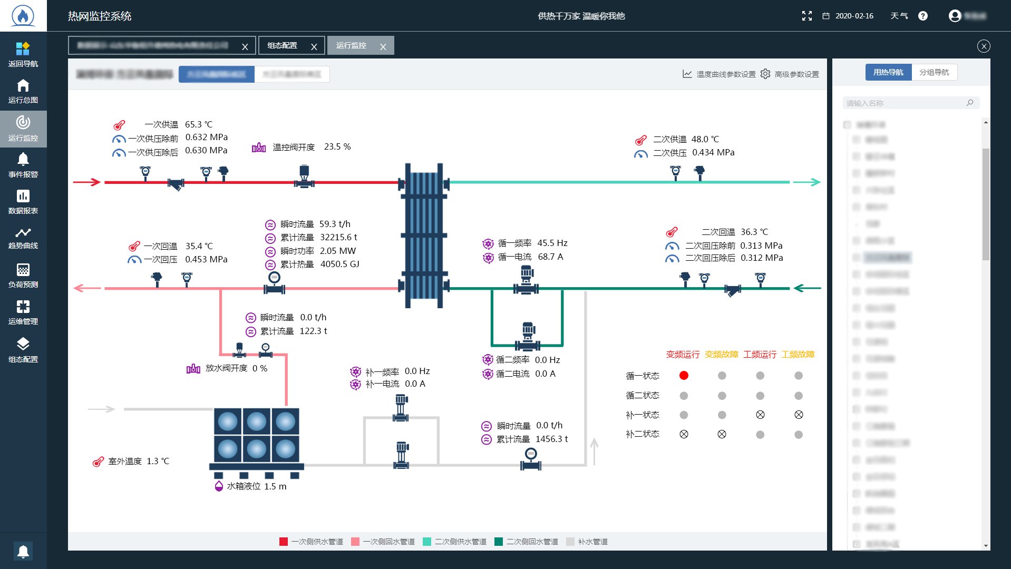Open 温度曲线参数设置
The width and height of the screenshot is (1011, 569).
(x=720, y=74)
